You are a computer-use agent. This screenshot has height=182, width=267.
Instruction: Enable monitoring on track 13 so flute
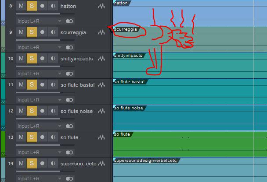tap(53, 137)
